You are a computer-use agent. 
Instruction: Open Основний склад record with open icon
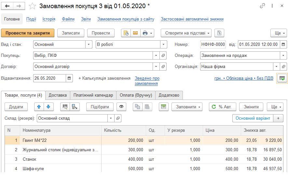(x=118, y=118)
